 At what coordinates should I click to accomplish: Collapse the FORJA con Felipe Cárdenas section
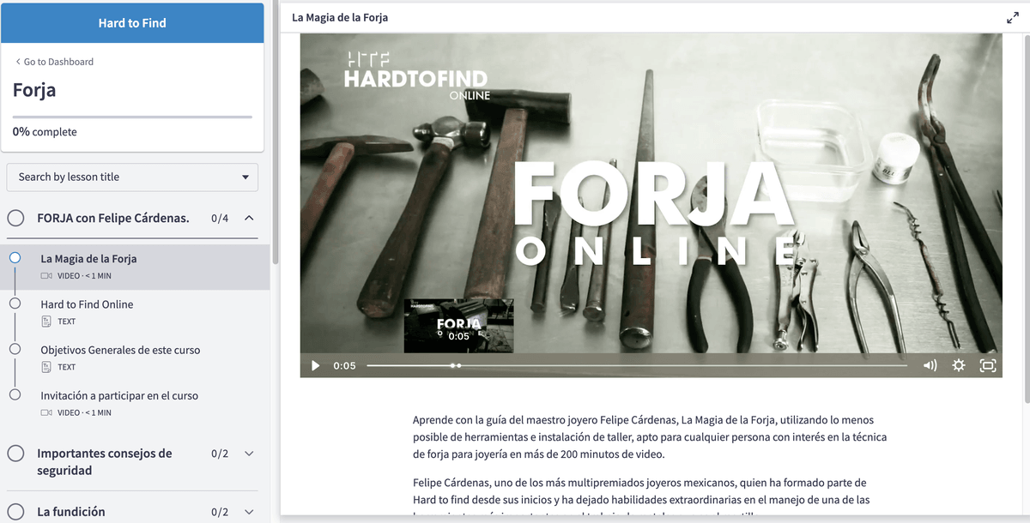pos(249,218)
